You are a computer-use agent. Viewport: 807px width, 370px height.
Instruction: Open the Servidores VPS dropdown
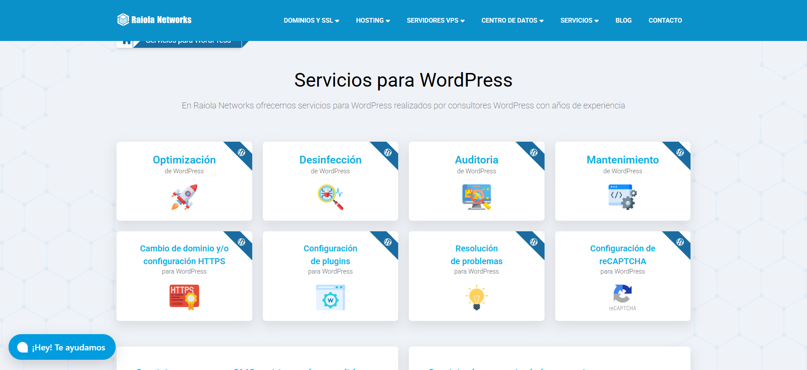[435, 20]
